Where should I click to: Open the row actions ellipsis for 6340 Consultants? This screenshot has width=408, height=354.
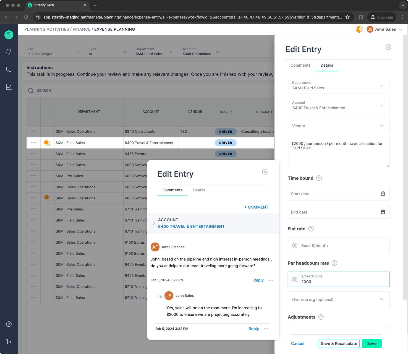33,131
